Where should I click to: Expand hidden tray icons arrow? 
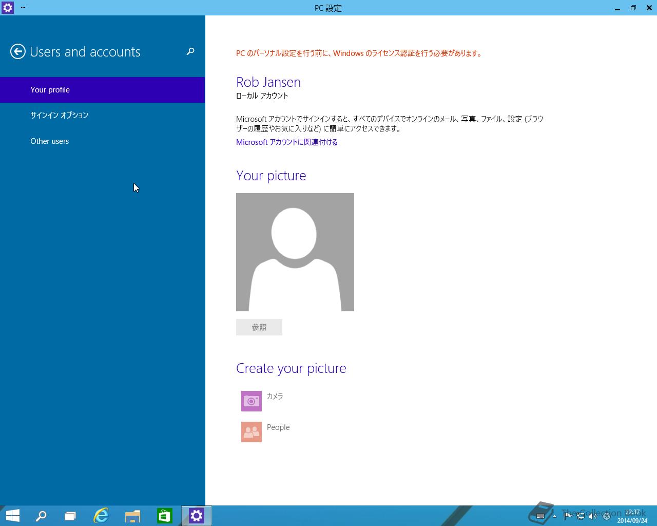[x=554, y=516]
